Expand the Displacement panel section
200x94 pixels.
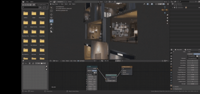178,89
